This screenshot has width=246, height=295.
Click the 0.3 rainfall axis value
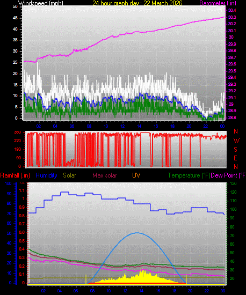click(x=22, y=257)
